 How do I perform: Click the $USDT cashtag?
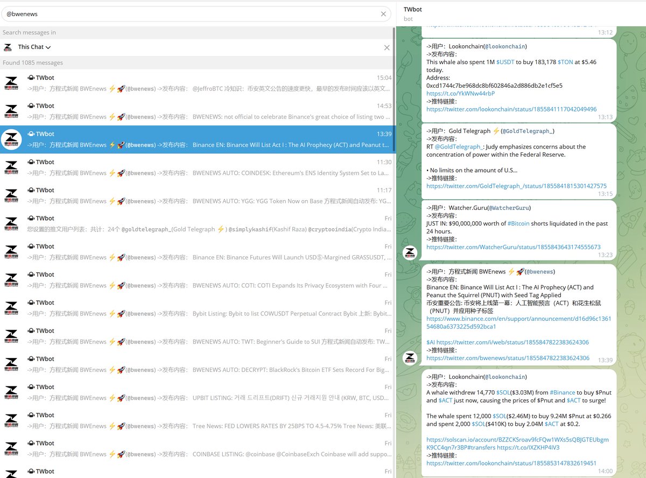(505, 62)
